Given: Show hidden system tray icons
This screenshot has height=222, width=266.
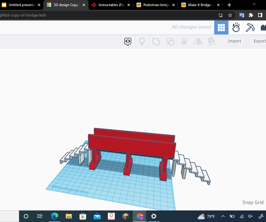Looking at the screenshot, I should point(223,216).
